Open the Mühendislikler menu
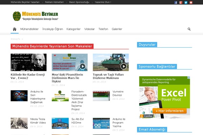Image resolution: width=203 pixels, height=135 pixels. click(x=29, y=29)
